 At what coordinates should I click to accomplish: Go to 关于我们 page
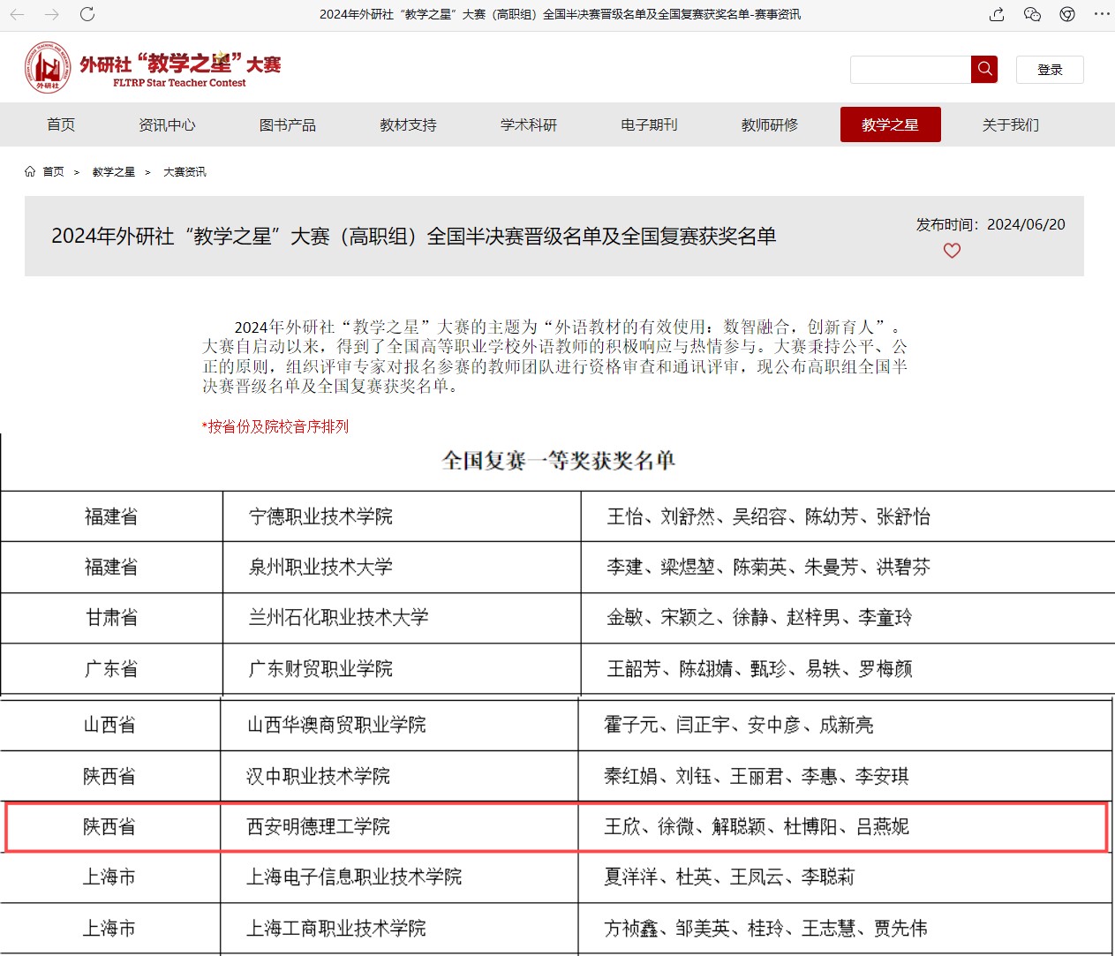[x=1011, y=124]
